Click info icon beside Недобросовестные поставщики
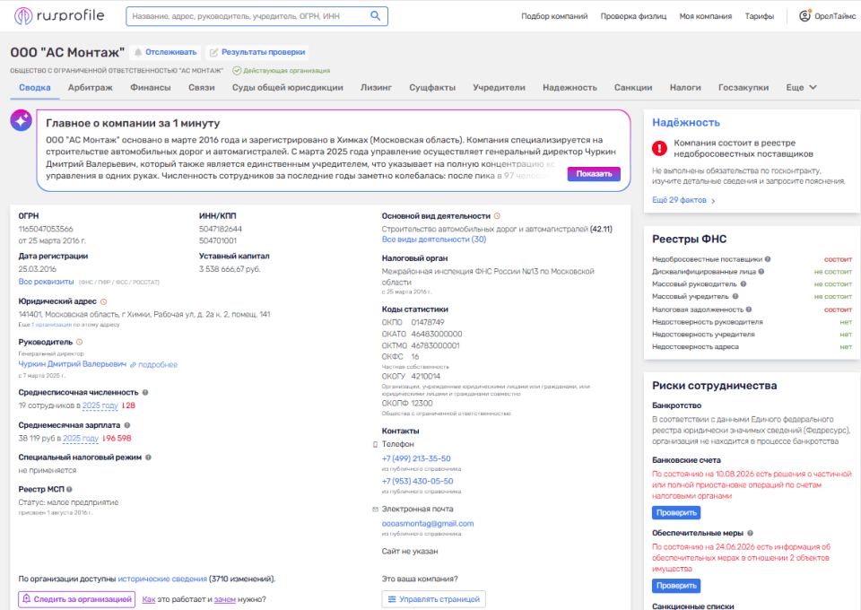This screenshot has height=610, width=861. [768, 259]
